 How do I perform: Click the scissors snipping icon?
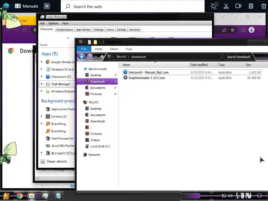[x=226, y=6]
